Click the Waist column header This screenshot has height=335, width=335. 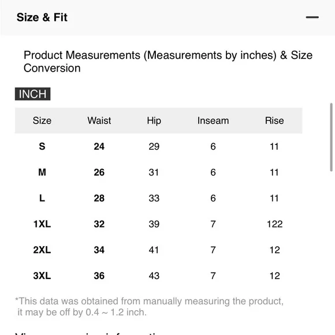pyautogui.click(x=99, y=121)
